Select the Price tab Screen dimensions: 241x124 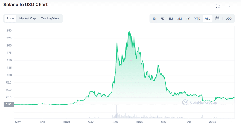pyautogui.click(x=10, y=18)
